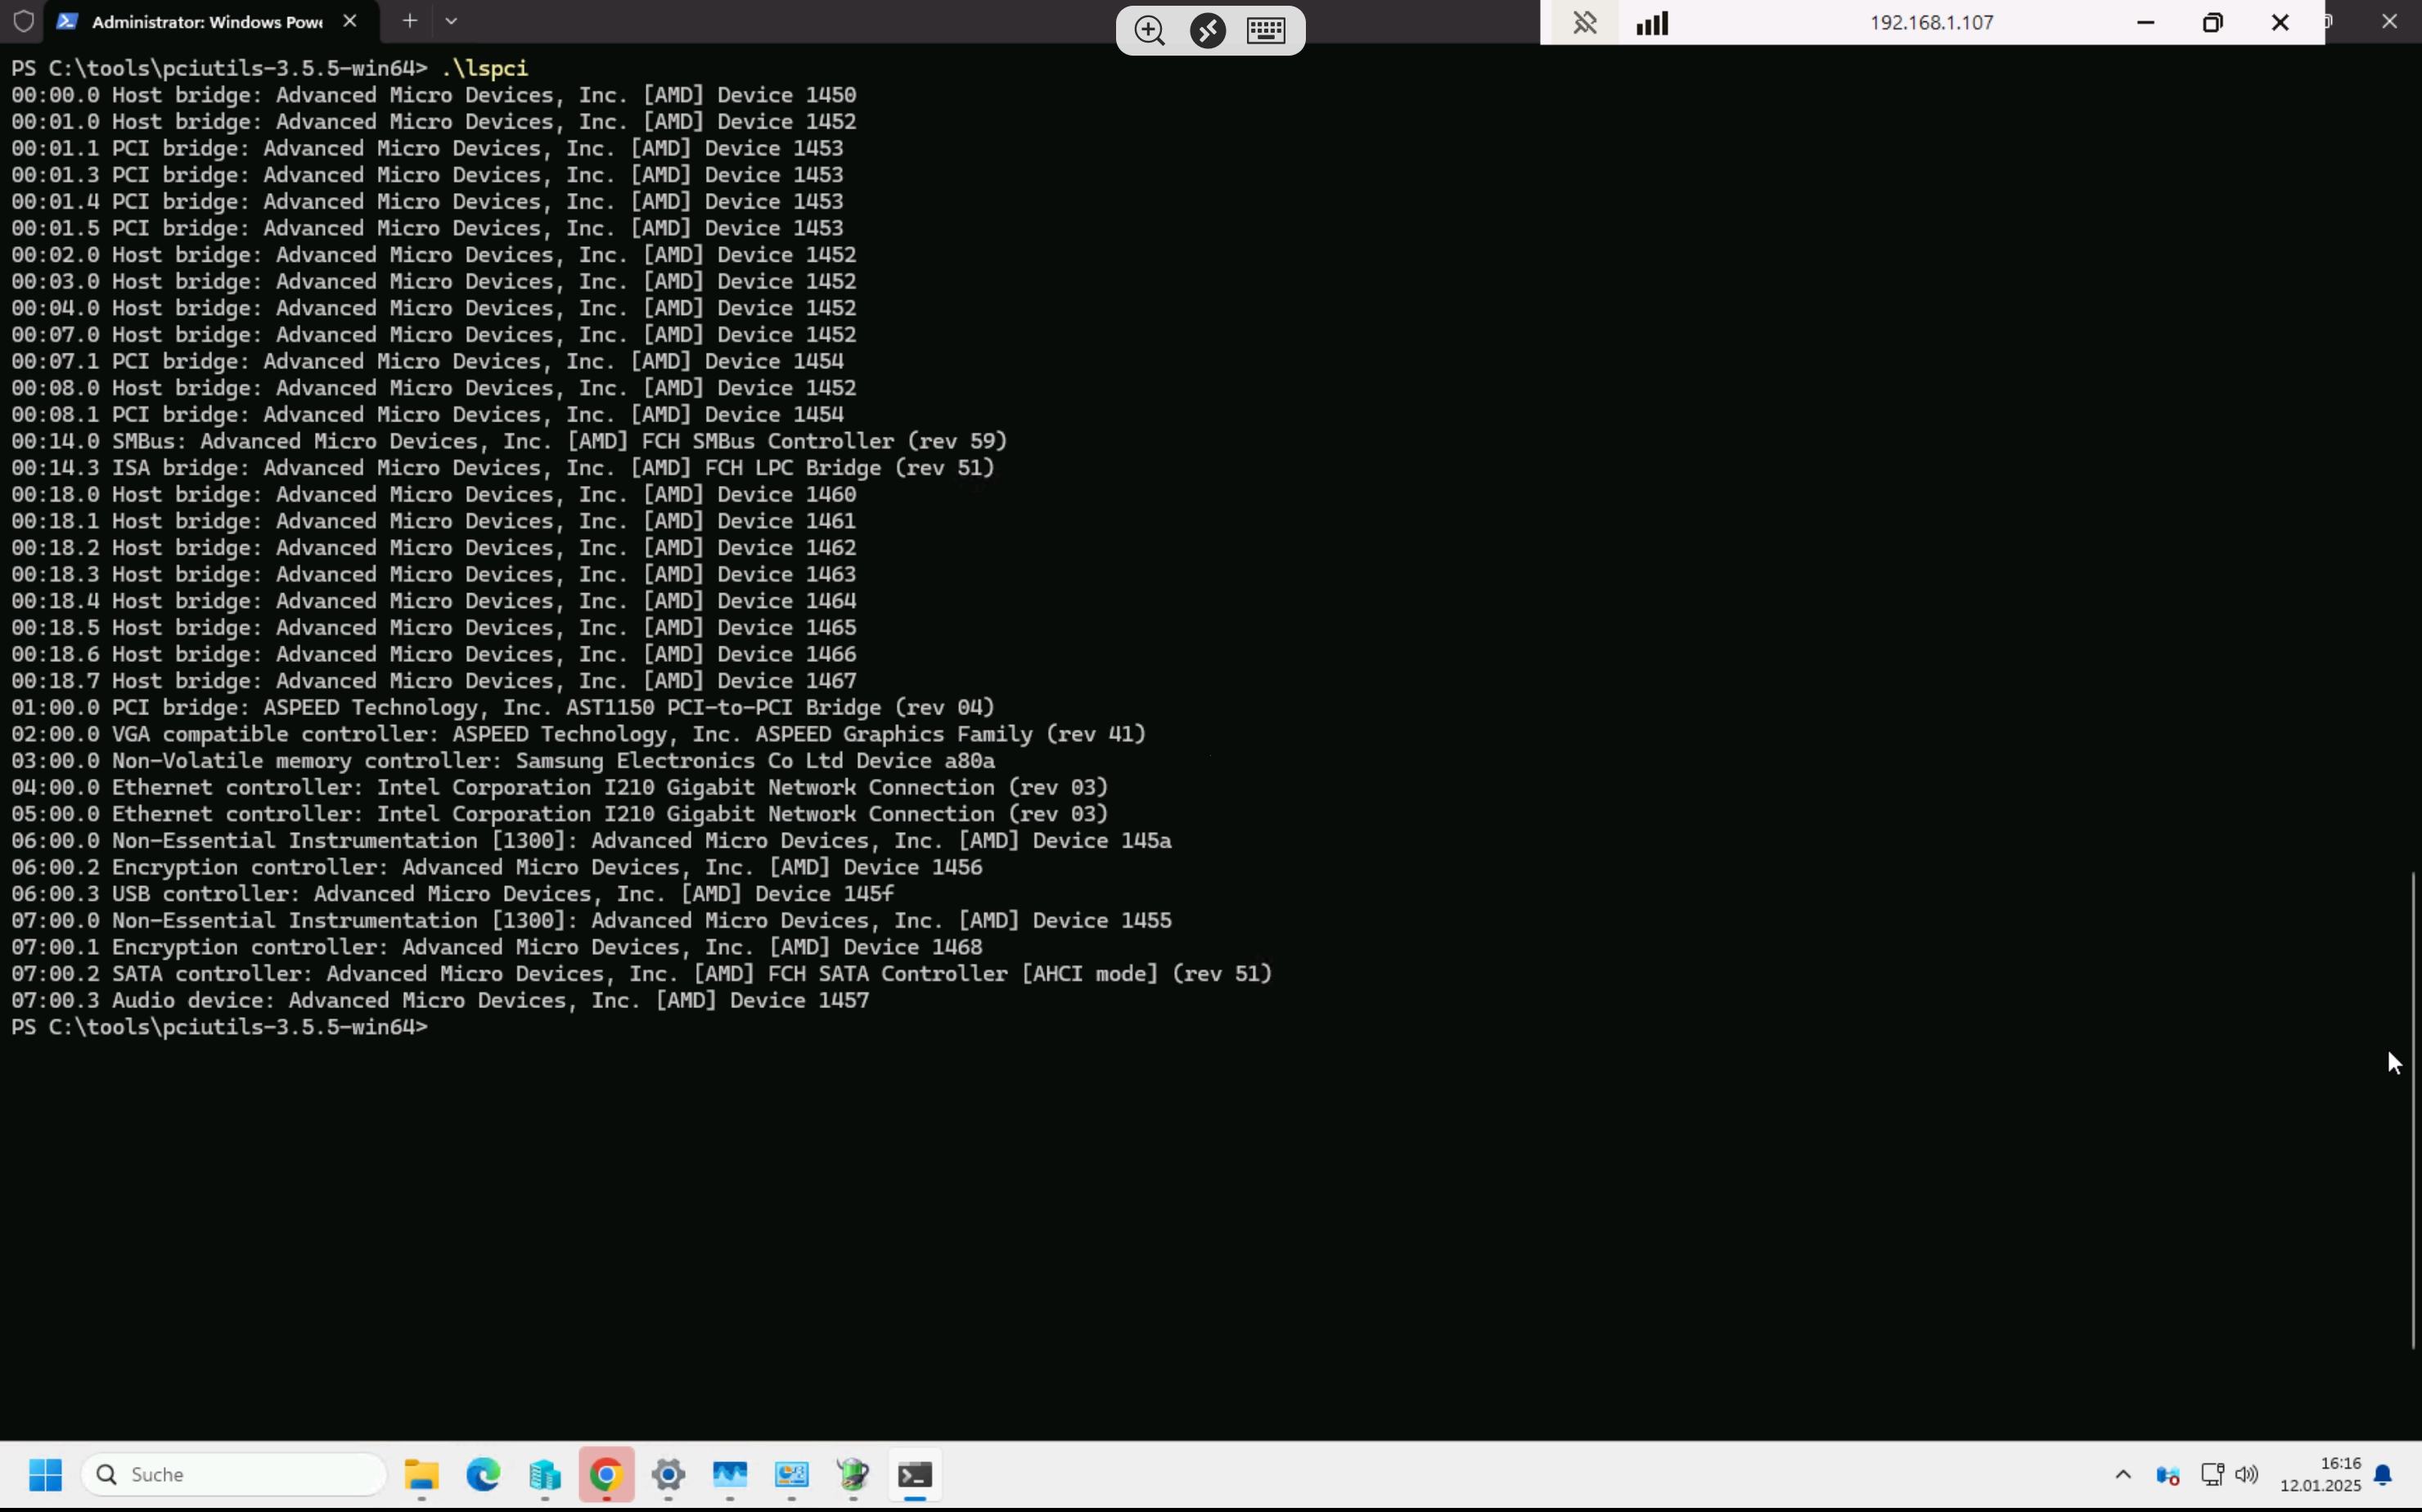Click the line '06:00.3 USB controller ... Device 145f'
2422x1512 pixels.
click(453, 894)
